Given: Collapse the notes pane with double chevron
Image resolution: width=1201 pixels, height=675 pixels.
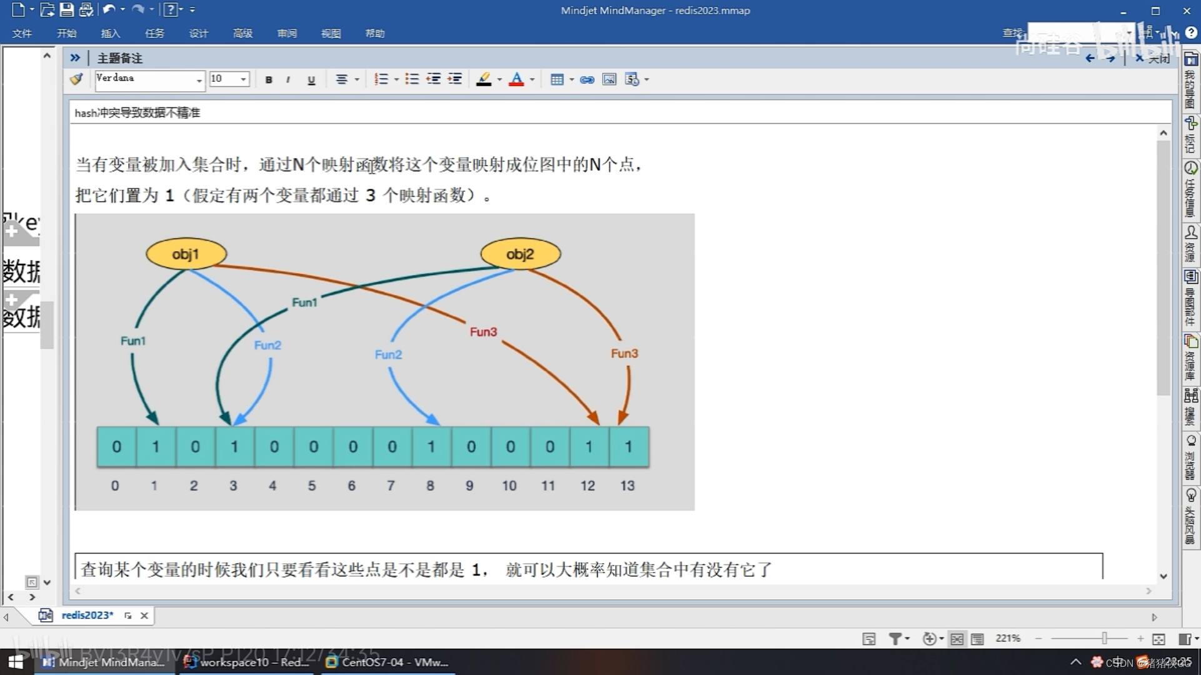Looking at the screenshot, I should coord(75,58).
